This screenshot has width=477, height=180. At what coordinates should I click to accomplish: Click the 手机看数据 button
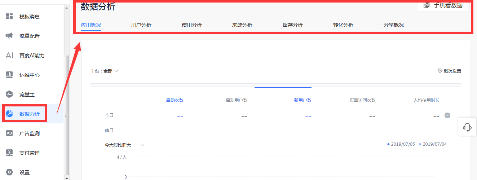tap(443, 5)
